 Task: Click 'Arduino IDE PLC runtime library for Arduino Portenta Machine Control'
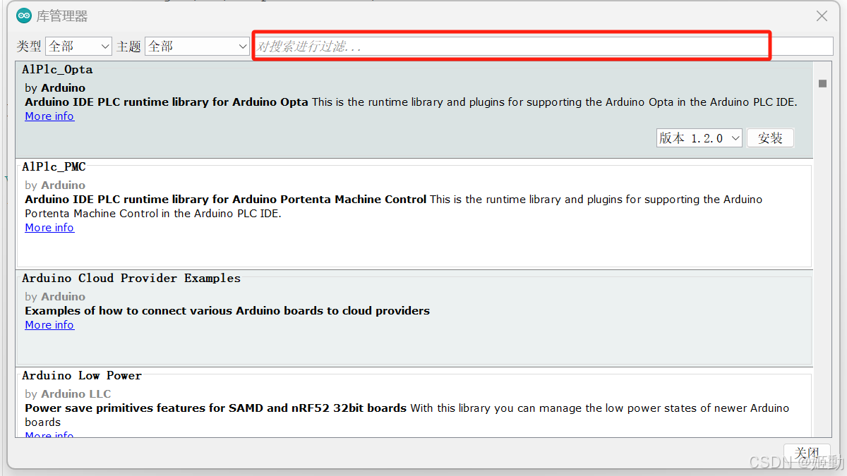[x=226, y=200]
